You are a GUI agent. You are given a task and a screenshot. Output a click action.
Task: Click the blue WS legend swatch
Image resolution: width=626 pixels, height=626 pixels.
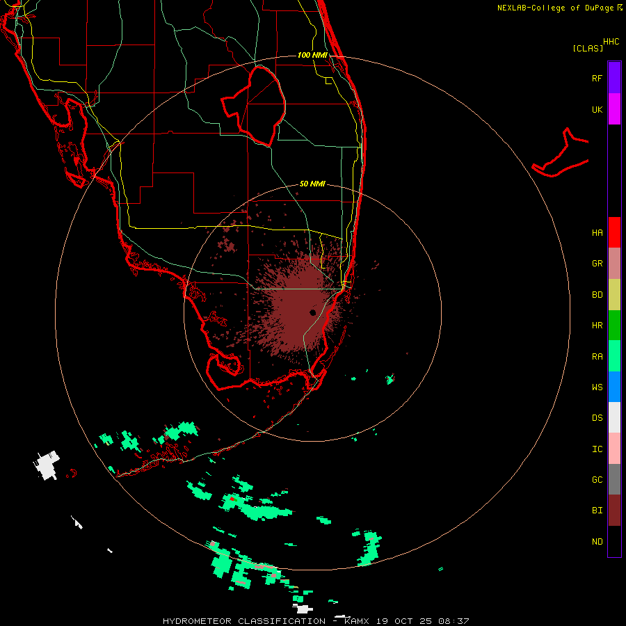pyautogui.click(x=614, y=387)
